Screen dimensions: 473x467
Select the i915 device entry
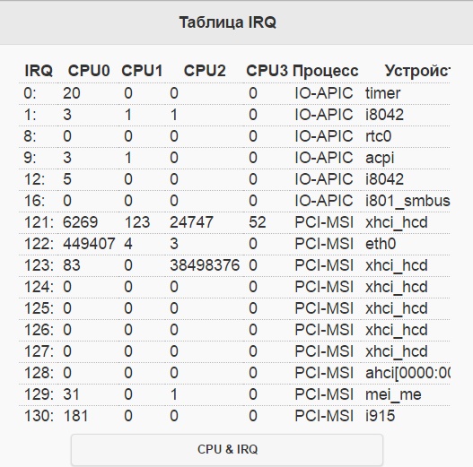click(x=380, y=416)
